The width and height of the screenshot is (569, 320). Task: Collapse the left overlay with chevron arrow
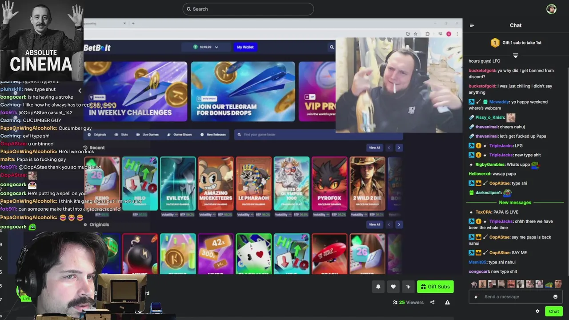[80, 91]
